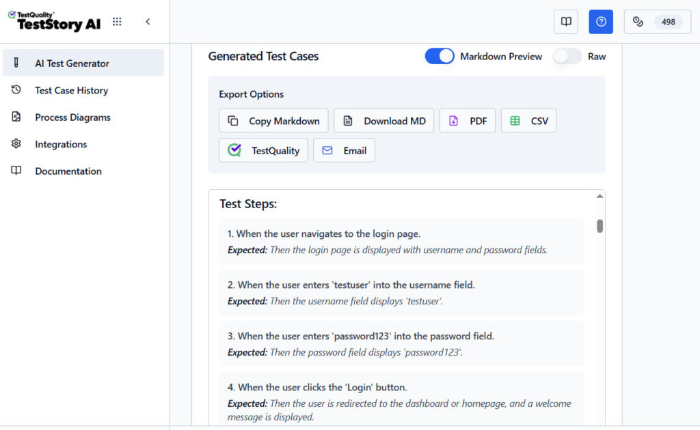Collapse the sidebar with the chevron
Image resolution: width=700 pixels, height=430 pixels.
click(148, 21)
